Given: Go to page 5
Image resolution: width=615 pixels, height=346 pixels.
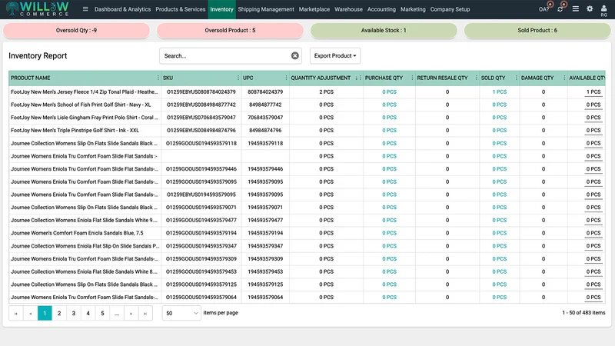Looking at the screenshot, I should click(102, 313).
